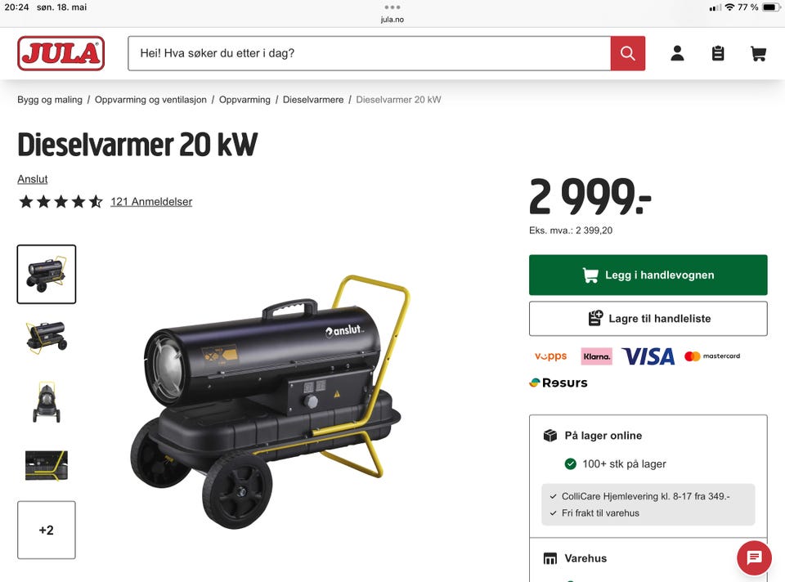
Task: Click the Vipps payment logo
Action: coord(550,356)
